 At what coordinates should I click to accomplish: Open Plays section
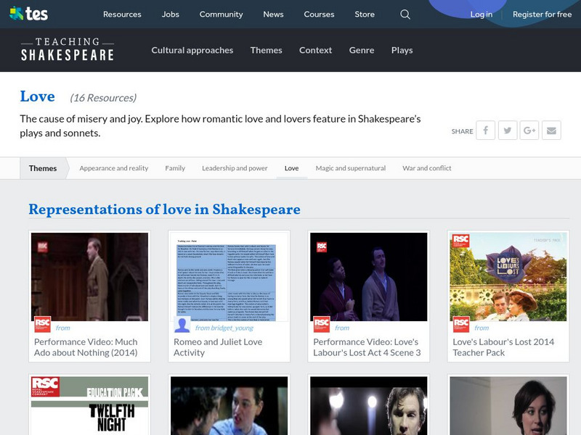[402, 50]
